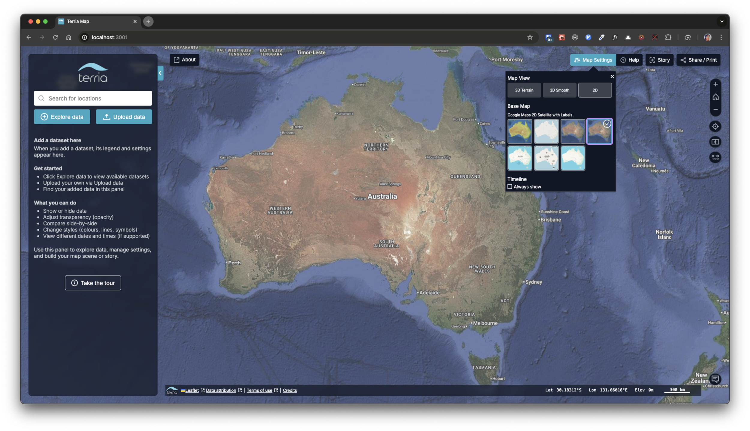Click the Explore data button

point(62,117)
